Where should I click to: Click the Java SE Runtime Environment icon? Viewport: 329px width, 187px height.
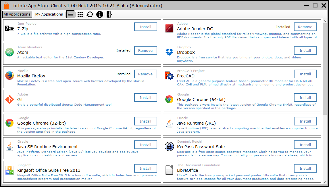pos(9,147)
